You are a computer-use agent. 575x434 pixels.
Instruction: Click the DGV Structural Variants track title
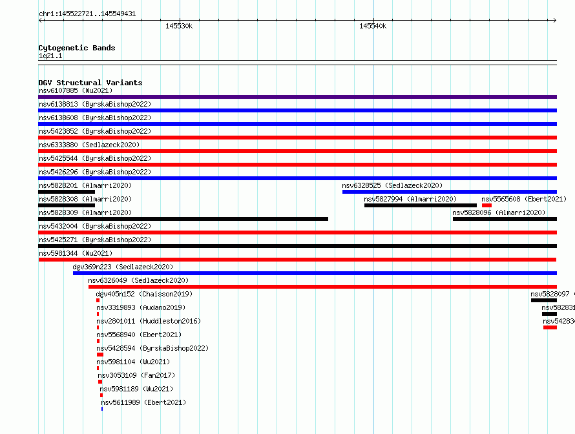click(90, 83)
